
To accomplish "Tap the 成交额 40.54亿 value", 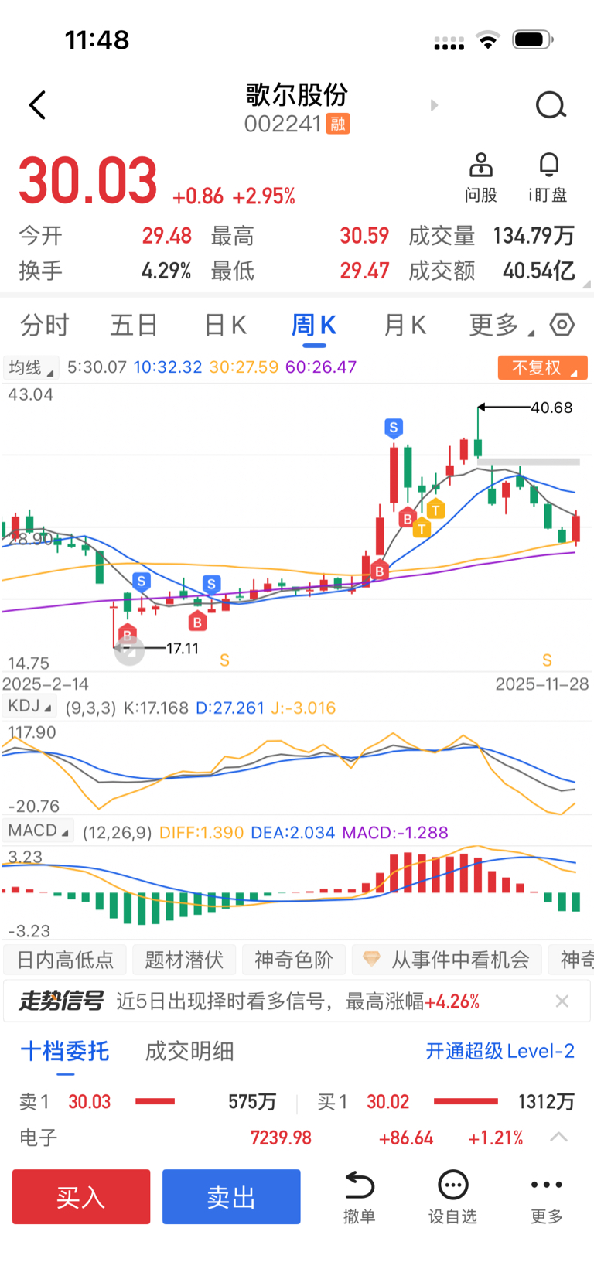I will click(539, 271).
